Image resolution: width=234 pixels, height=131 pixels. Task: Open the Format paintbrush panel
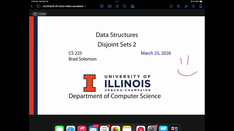pyautogui.click(x=186, y=6)
